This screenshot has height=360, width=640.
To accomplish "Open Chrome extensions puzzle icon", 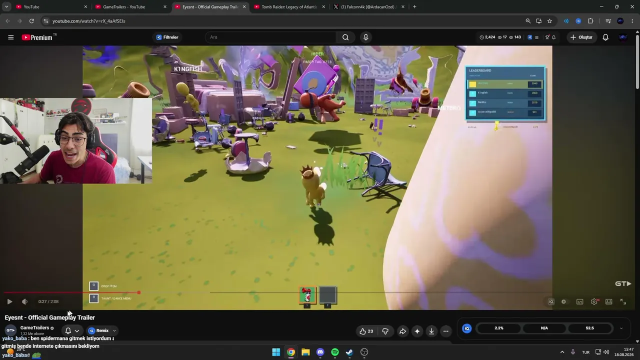I will [590, 21].
